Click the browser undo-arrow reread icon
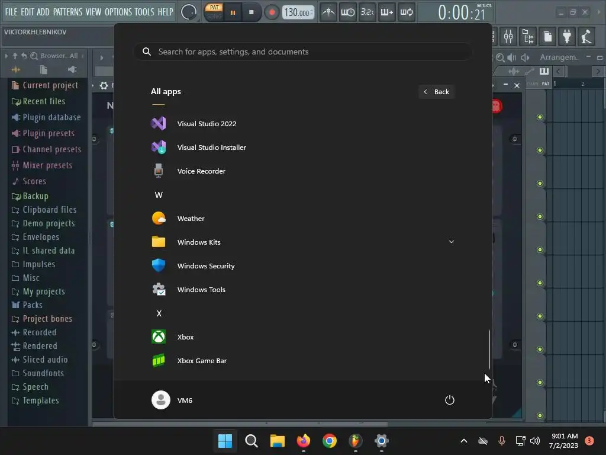This screenshot has height=455, width=606. click(24, 56)
